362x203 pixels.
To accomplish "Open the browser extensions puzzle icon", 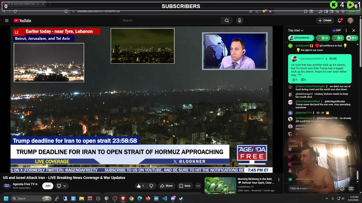I will [306, 11].
